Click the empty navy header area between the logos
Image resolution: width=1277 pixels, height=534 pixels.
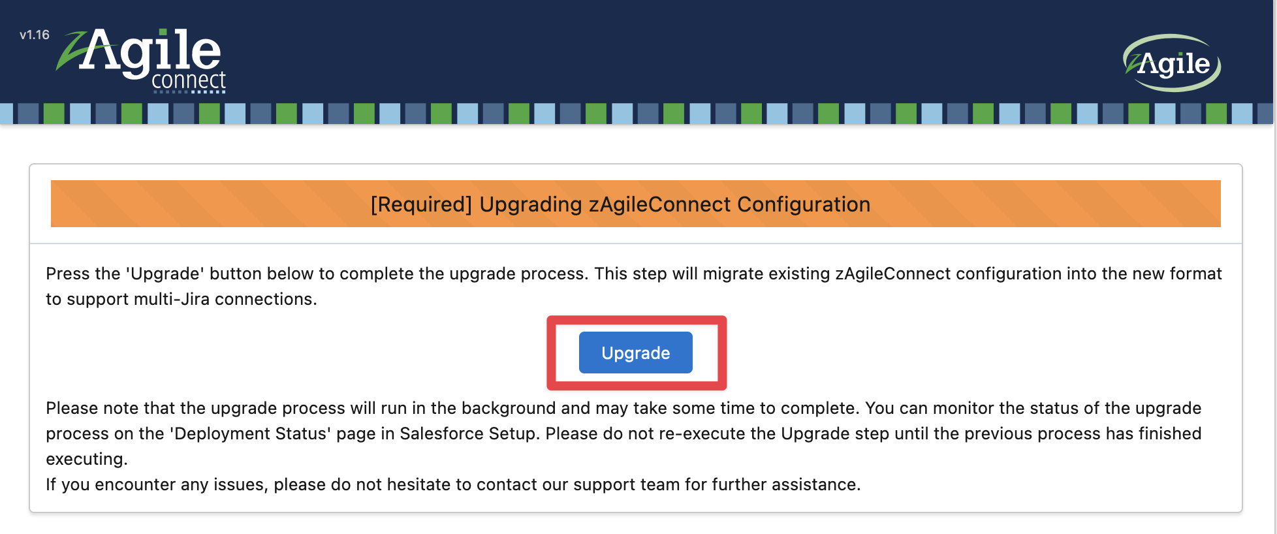pos(653,52)
